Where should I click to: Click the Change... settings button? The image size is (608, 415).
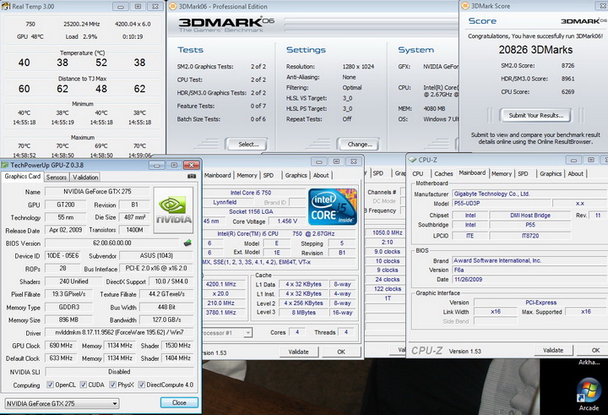click(360, 144)
